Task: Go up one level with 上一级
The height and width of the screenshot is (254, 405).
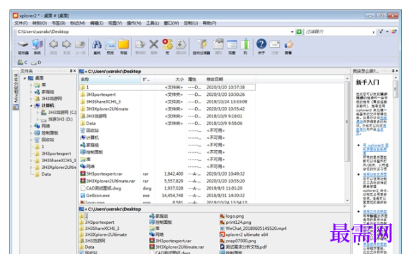Action: 80,47
